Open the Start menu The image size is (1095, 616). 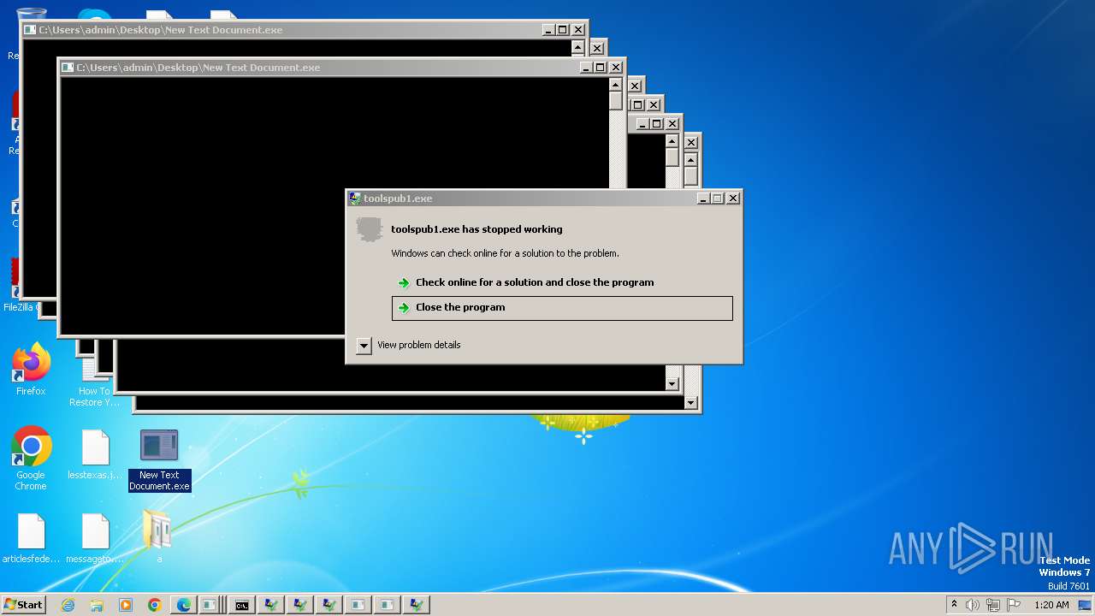coord(23,604)
